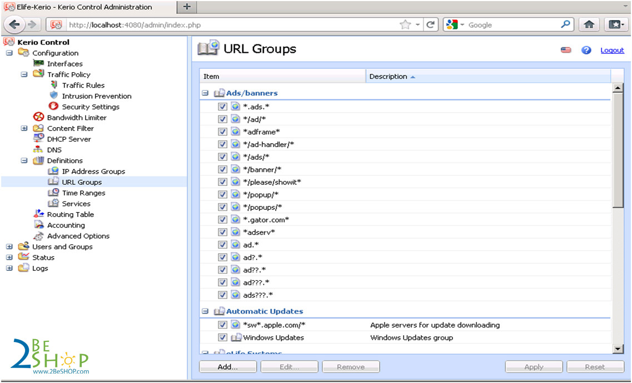Click the Logout link
The width and height of the screenshot is (632, 383).
(612, 50)
